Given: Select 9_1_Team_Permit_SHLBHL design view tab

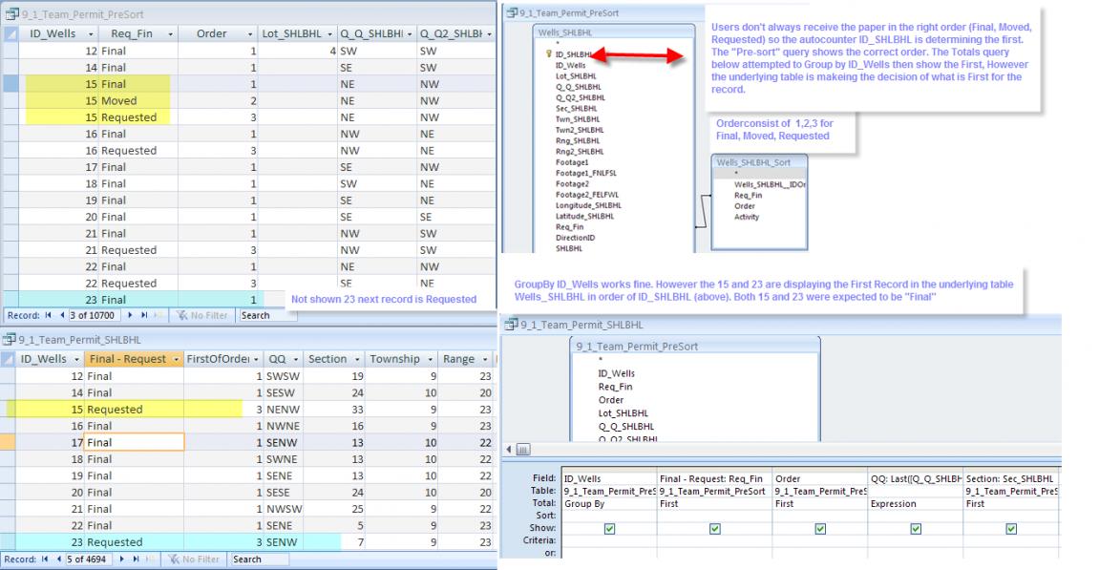Looking at the screenshot, I should tap(575, 325).
